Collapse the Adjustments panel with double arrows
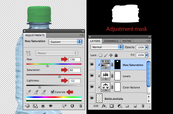The image size is (173, 114). coord(83,31)
